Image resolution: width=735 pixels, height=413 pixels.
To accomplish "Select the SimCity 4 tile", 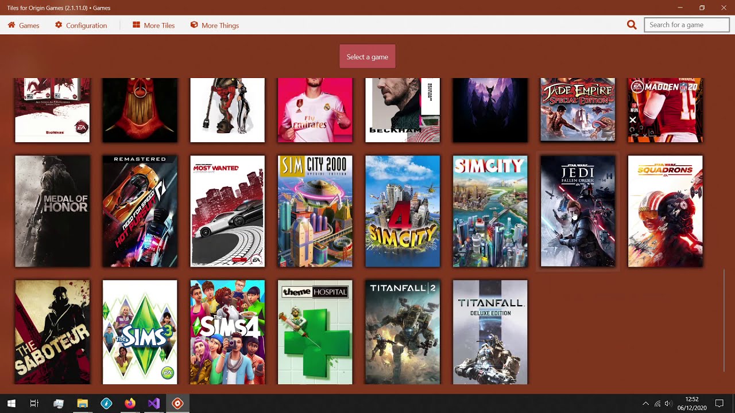I will [x=403, y=211].
